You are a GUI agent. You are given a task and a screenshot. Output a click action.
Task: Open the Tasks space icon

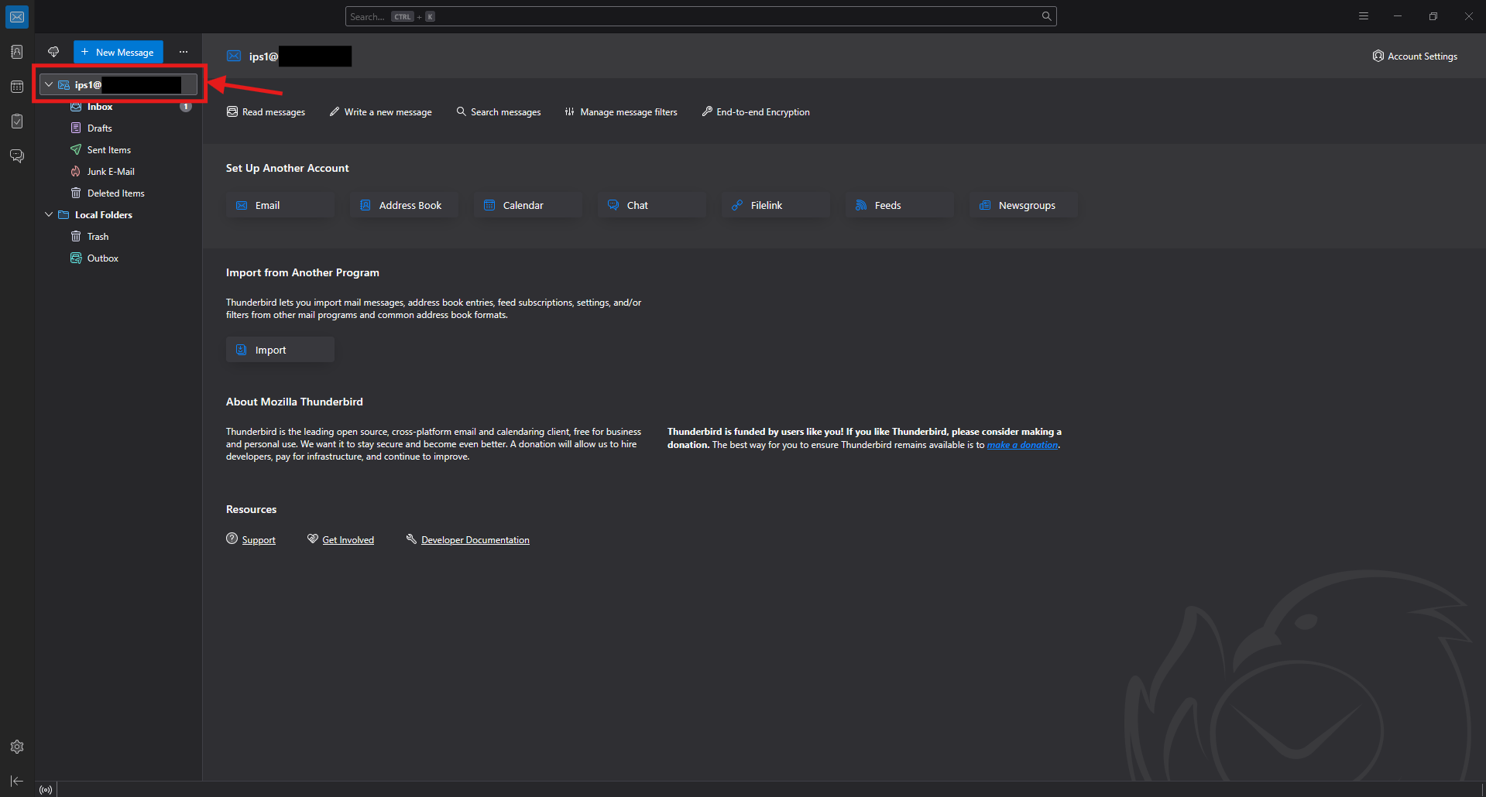(17, 121)
